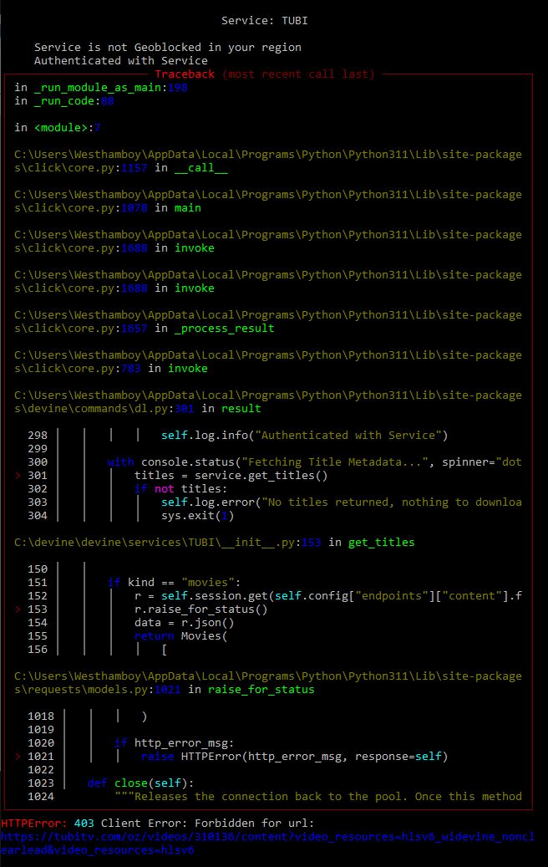Click the red arrow marker beside line 301

click(x=18, y=476)
